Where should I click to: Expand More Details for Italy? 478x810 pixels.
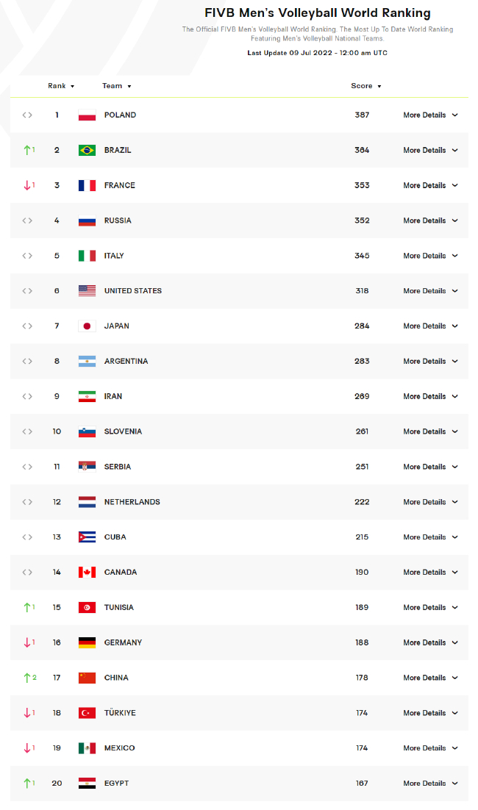tap(430, 256)
